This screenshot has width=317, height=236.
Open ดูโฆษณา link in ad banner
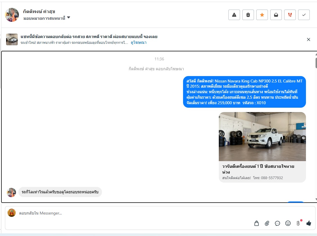tap(139, 43)
